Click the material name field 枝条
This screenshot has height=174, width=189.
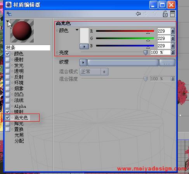pyautogui.click(x=28, y=48)
